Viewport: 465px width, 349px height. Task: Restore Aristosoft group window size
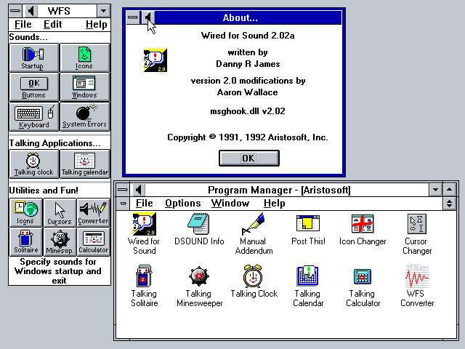click(450, 204)
